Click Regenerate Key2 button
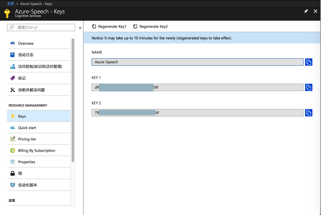The width and height of the screenshot is (321, 215). (x=150, y=27)
